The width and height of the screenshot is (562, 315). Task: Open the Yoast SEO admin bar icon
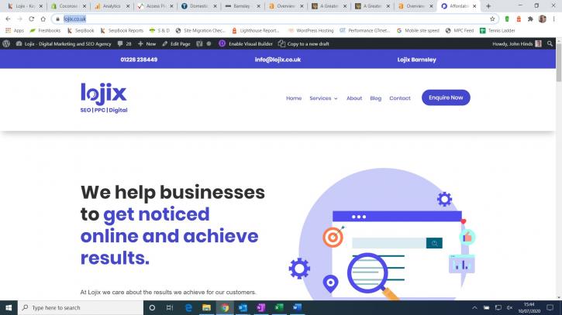(x=199, y=43)
